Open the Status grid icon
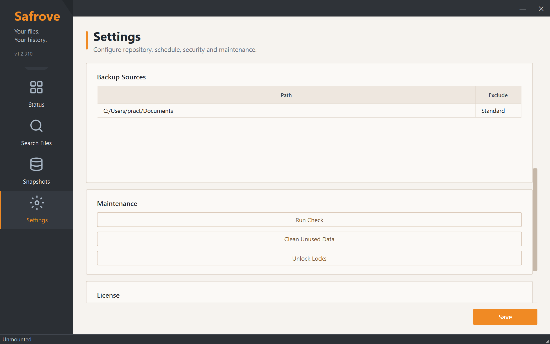The height and width of the screenshot is (344, 550). click(36, 87)
